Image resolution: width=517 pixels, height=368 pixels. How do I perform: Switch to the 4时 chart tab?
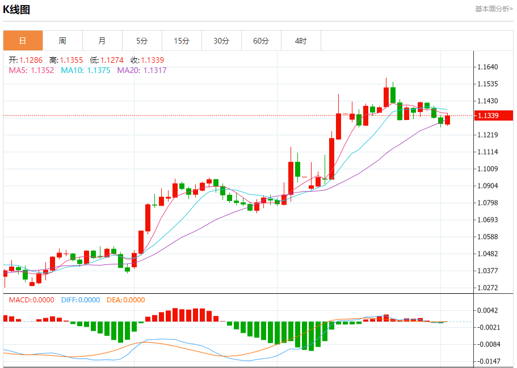pyautogui.click(x=301, y=41)
